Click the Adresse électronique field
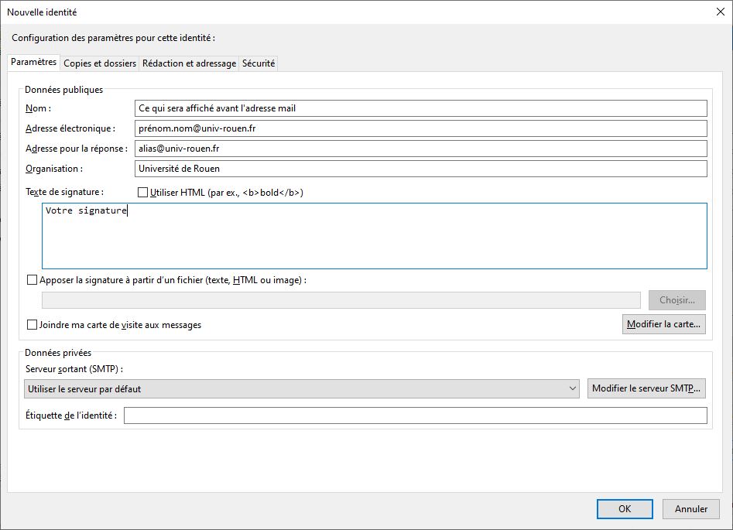The height and width of the screenshot is (530, 733). click(420, 128)
